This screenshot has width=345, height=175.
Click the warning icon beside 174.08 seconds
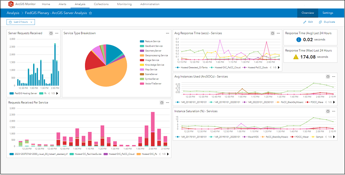pyautogui.click(x=296, y=57)
